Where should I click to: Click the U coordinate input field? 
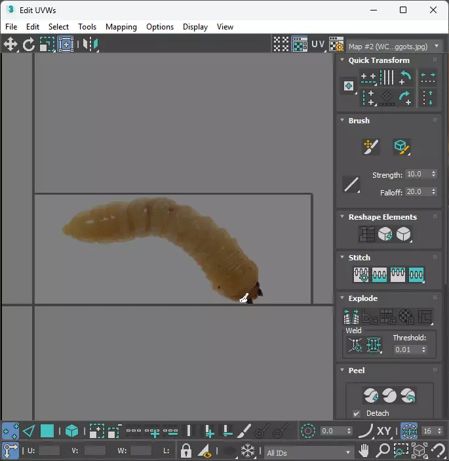[49, 451]
